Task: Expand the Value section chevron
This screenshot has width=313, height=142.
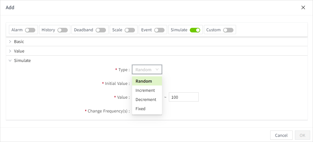Action: click(10, 51)
